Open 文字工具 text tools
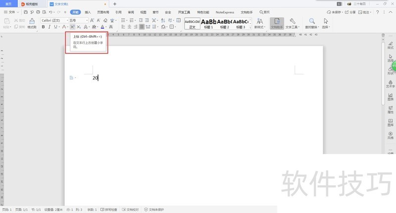The height and width of the screenshot is (213, 396). [292, 23]
